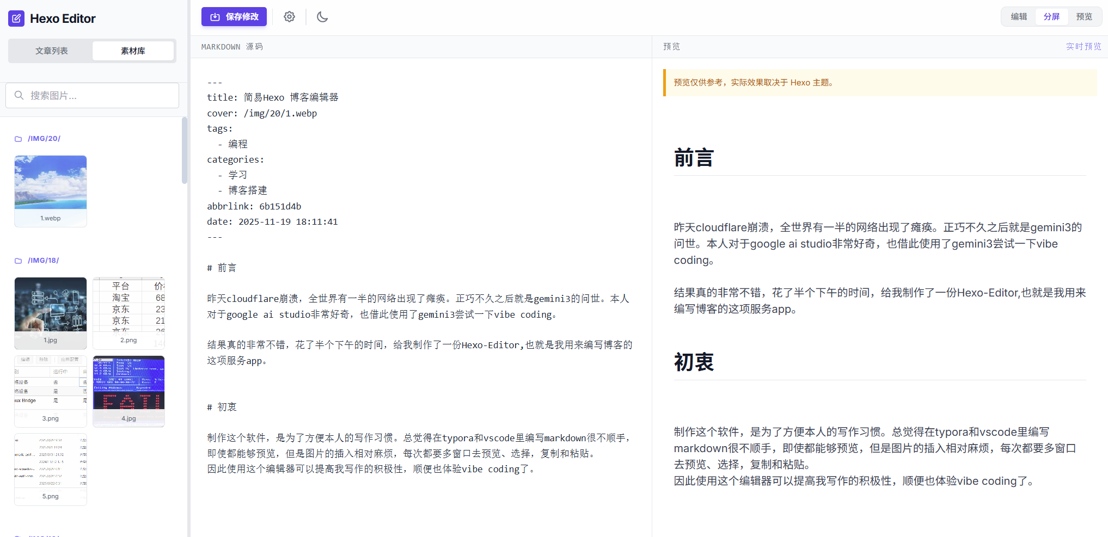Click the sidebar vertical scrollbar

tap(185, 151)
